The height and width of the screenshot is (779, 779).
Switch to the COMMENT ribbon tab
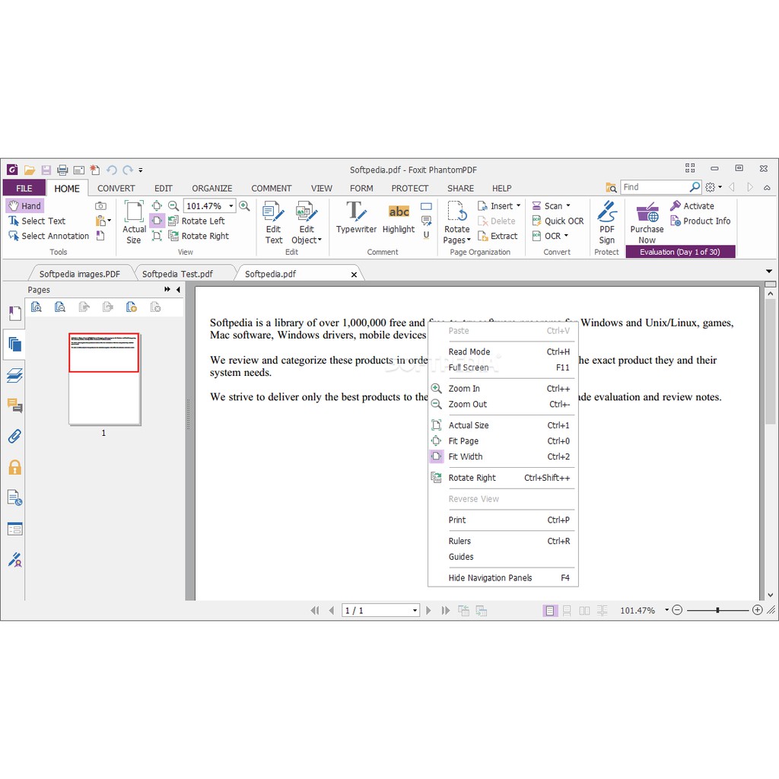(x=271, y=189)
